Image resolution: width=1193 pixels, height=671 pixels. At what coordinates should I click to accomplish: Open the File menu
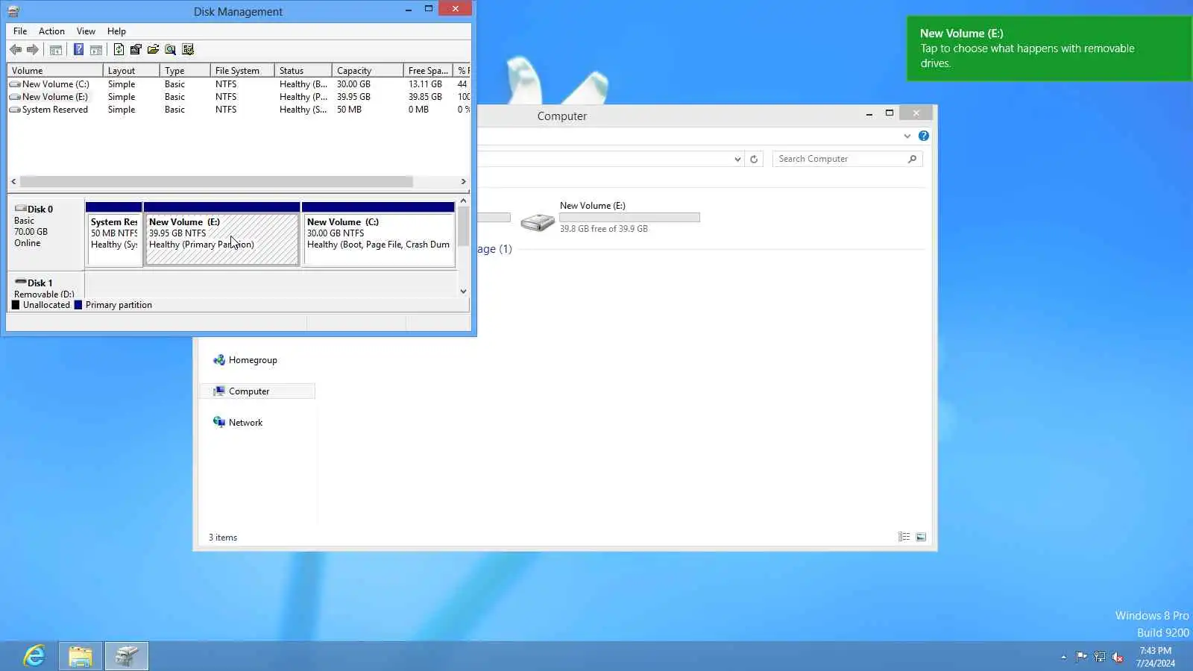point(20,31)
